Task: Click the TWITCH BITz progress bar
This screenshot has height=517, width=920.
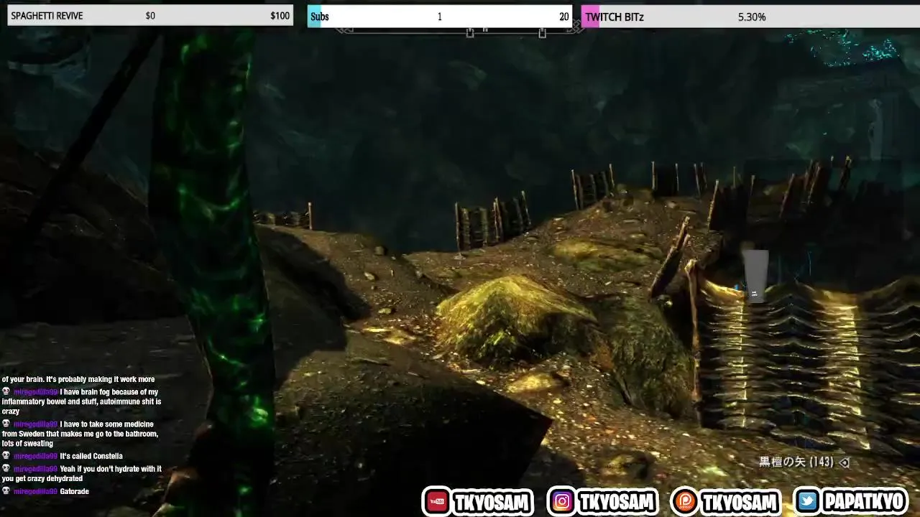Action: tap(750, 17)
